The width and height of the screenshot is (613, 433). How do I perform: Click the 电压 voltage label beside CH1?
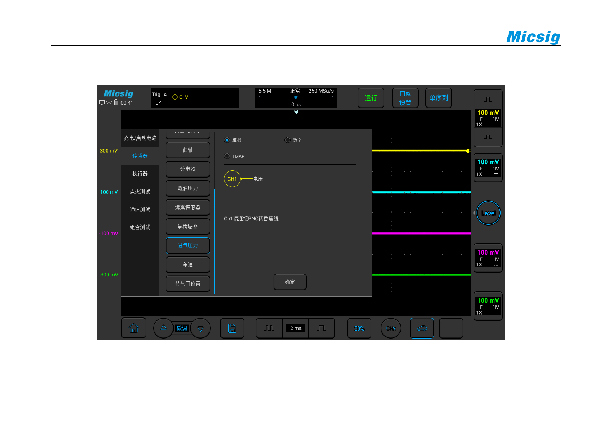coord(258,179)
